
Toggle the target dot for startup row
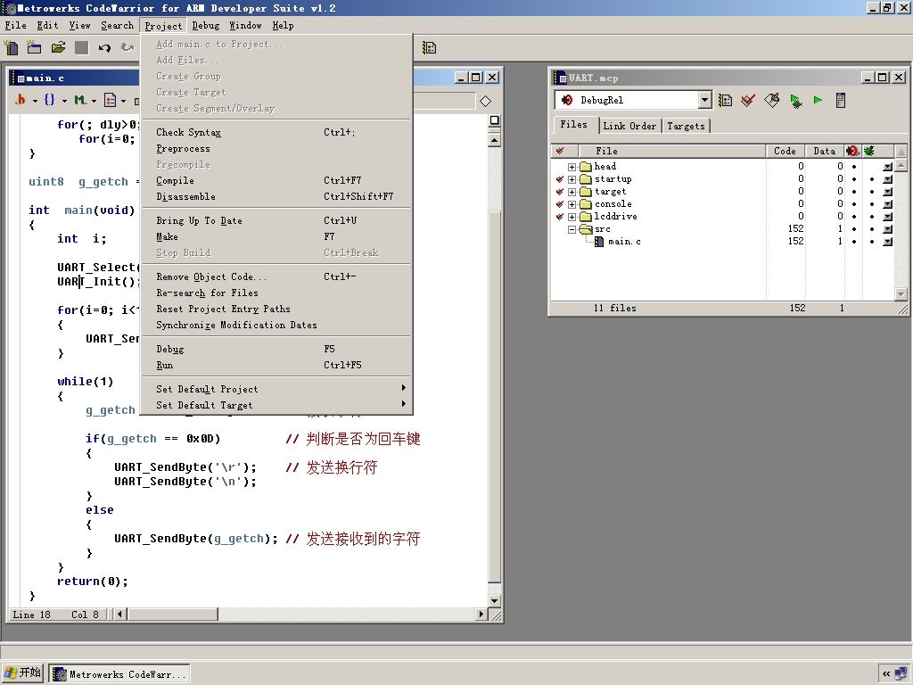tap(872, 178)
